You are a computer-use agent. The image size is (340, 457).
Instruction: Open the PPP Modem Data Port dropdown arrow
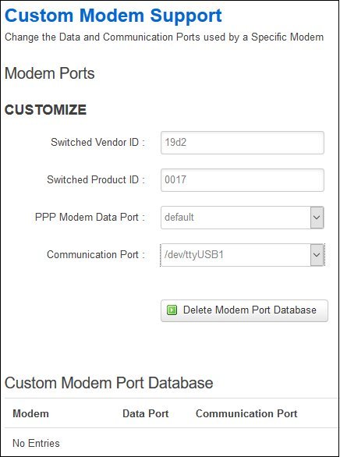317,218
